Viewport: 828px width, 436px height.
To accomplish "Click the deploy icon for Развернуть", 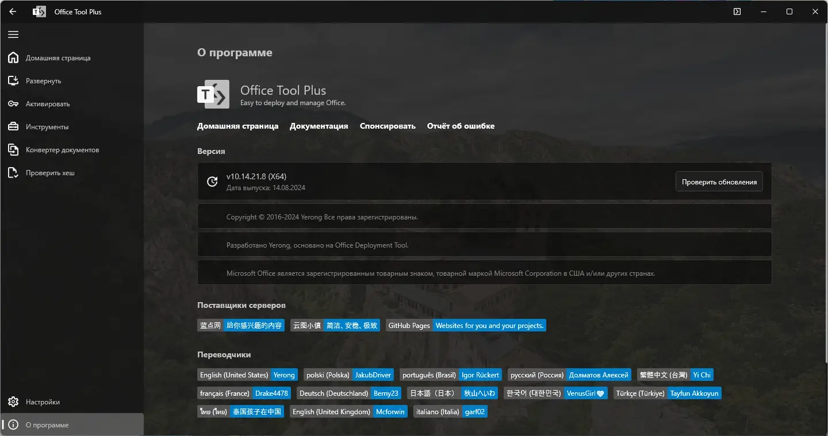I will point(14,80).
